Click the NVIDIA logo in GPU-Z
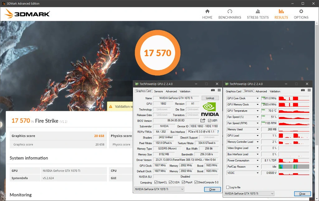 [x=210, y=110]
